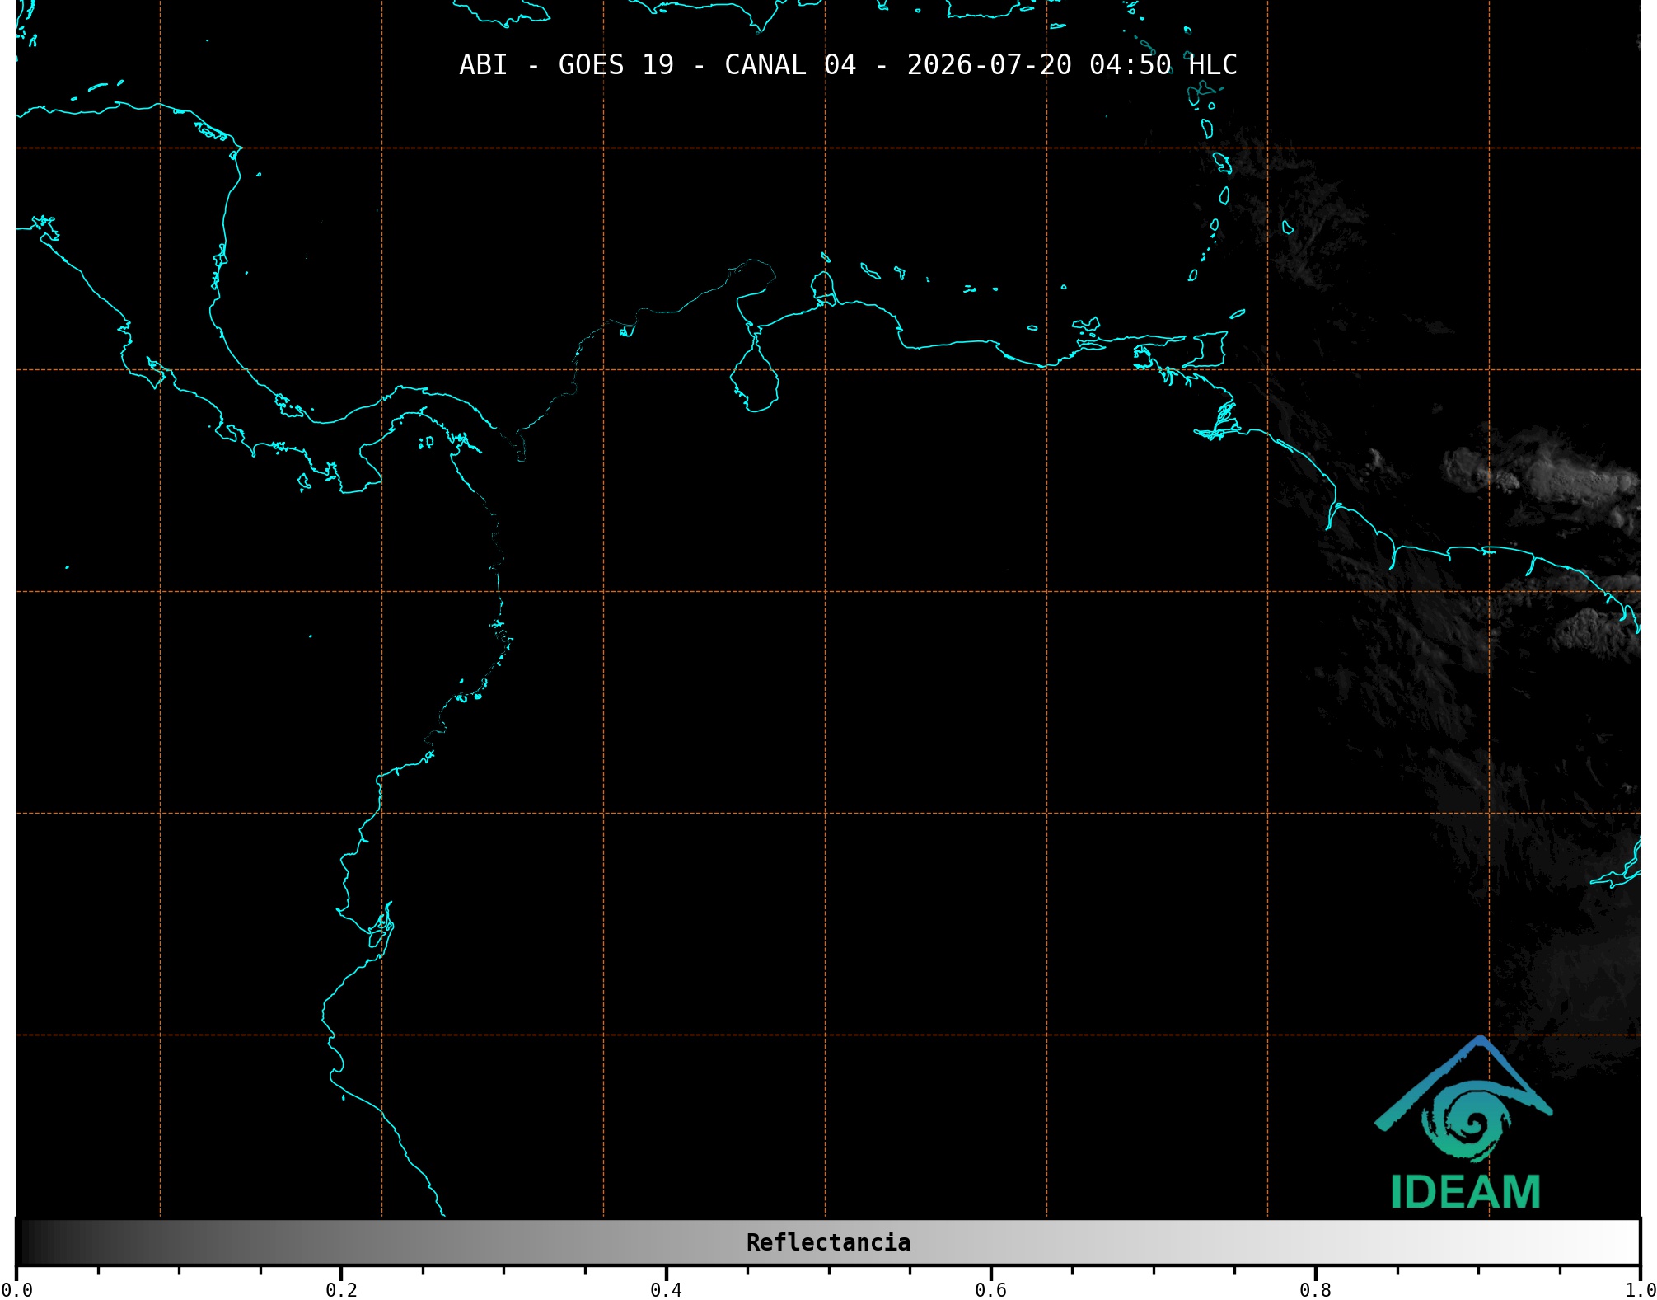Screen dimensions: 1657x1300
Task: Click the "Reflectancia" colorbar label
Action: coord(828,1242)
